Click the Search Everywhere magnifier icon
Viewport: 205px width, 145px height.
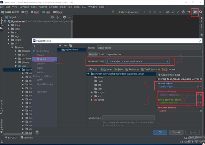(201, 12)
